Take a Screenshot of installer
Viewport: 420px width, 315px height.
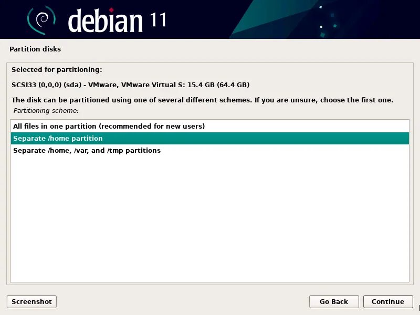(x=31, y=301)
